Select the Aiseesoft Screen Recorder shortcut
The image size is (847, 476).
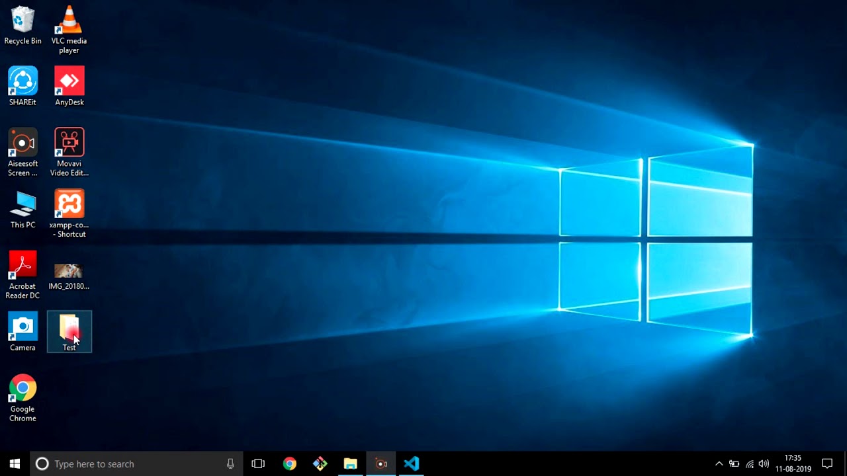tap(22, 153)
